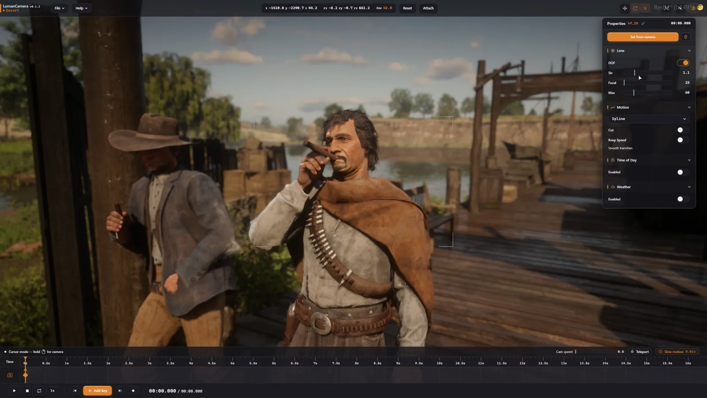Click the camera position coordinates readout
The image size is (707, 398).
tap(291, 8)
